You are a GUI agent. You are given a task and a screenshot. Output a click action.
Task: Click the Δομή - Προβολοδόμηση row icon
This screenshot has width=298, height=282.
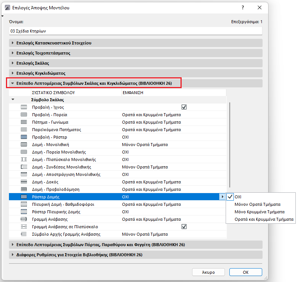tap(24, 189)
